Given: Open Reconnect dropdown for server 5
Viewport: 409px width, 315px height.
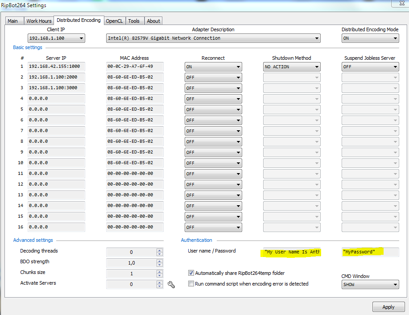Looking at the screenshot, I should pyautogui.click(x=213, y=110).
